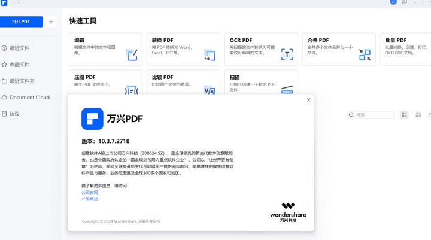Select 最近文件 in the sidebar
431x240 pixels.
(x=19, y=48)
